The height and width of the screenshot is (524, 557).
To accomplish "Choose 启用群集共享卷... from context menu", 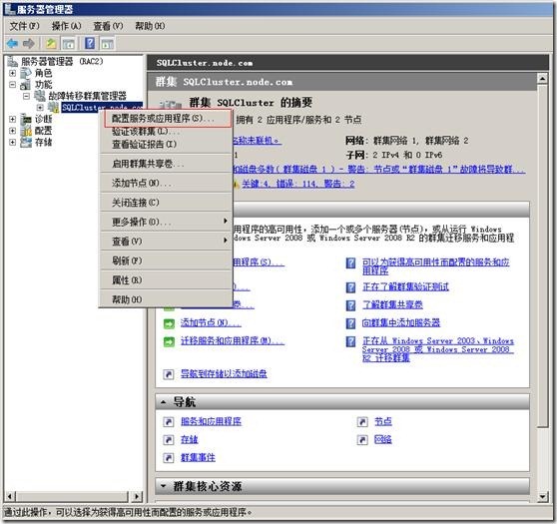I will (166, 164).
